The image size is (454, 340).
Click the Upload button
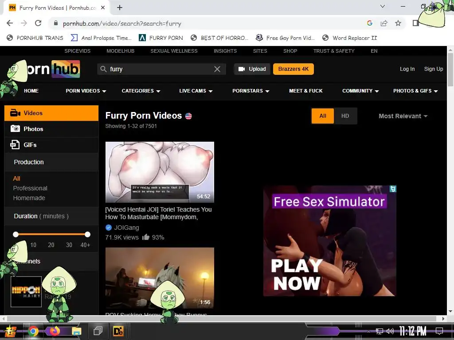[x=252, y=69]
